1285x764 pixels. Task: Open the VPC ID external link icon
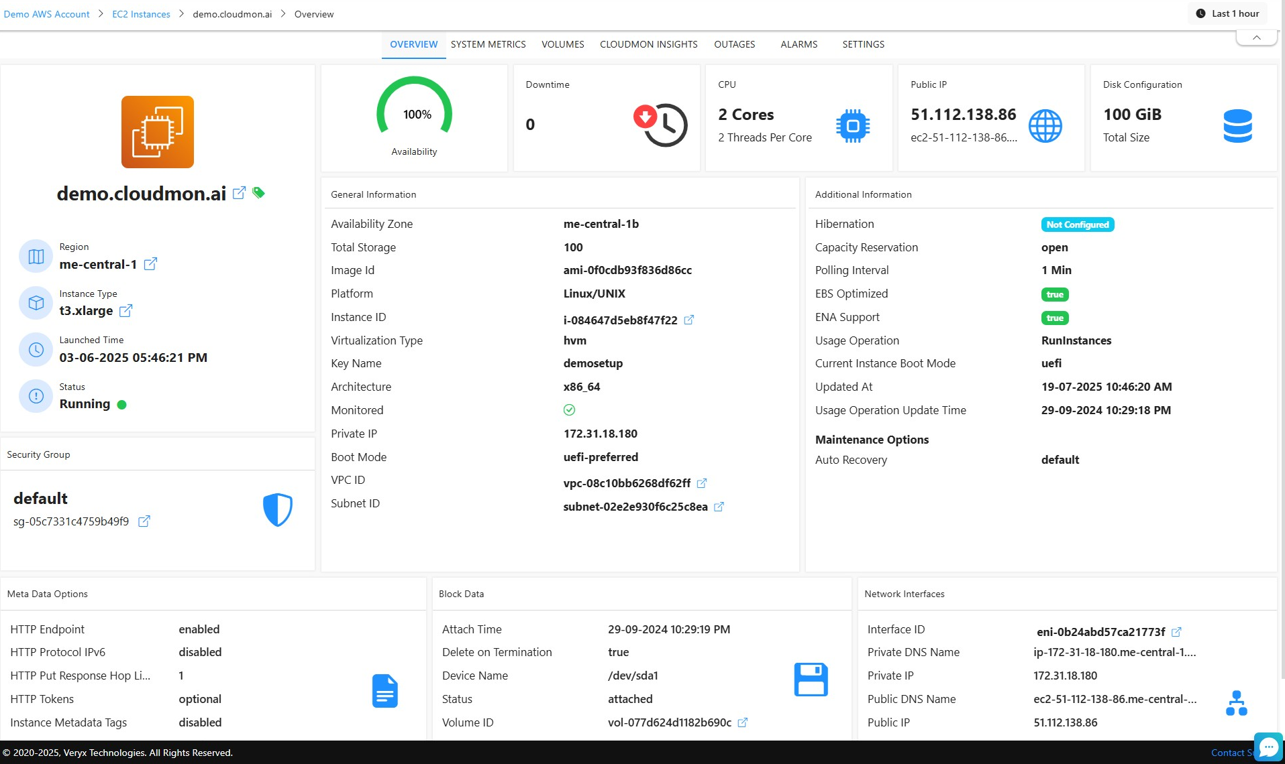click(x=702, y=483)
